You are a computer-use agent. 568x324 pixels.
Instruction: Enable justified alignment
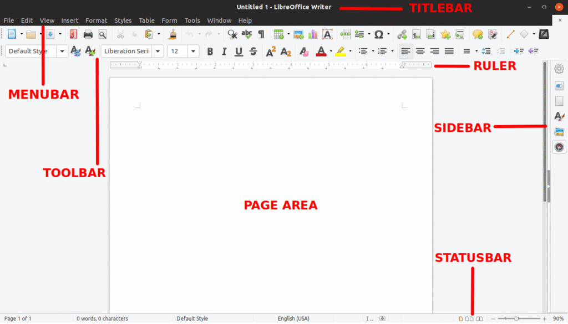(449, 52)
